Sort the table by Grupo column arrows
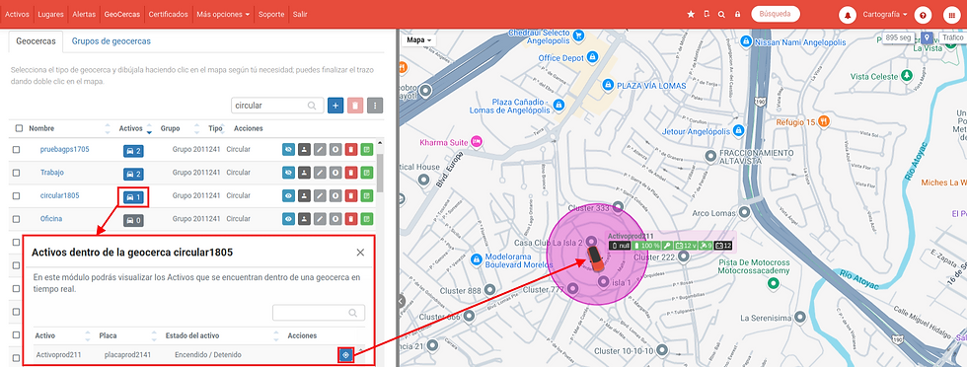 tap(197, 128)
